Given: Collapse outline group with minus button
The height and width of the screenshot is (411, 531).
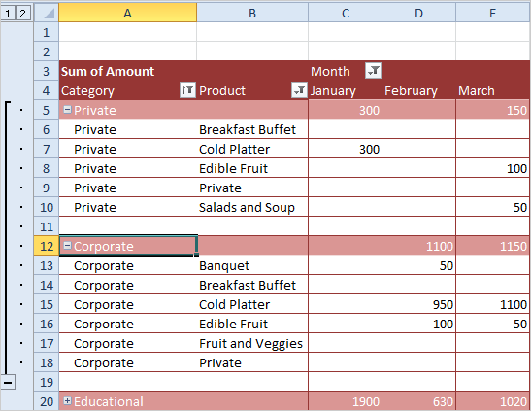Looking at the screenshot, I should point(8,383).
